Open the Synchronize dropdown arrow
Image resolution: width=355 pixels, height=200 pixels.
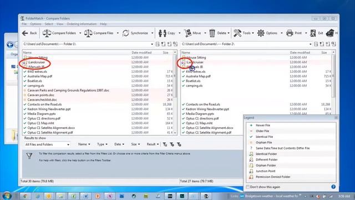(152, 33)
